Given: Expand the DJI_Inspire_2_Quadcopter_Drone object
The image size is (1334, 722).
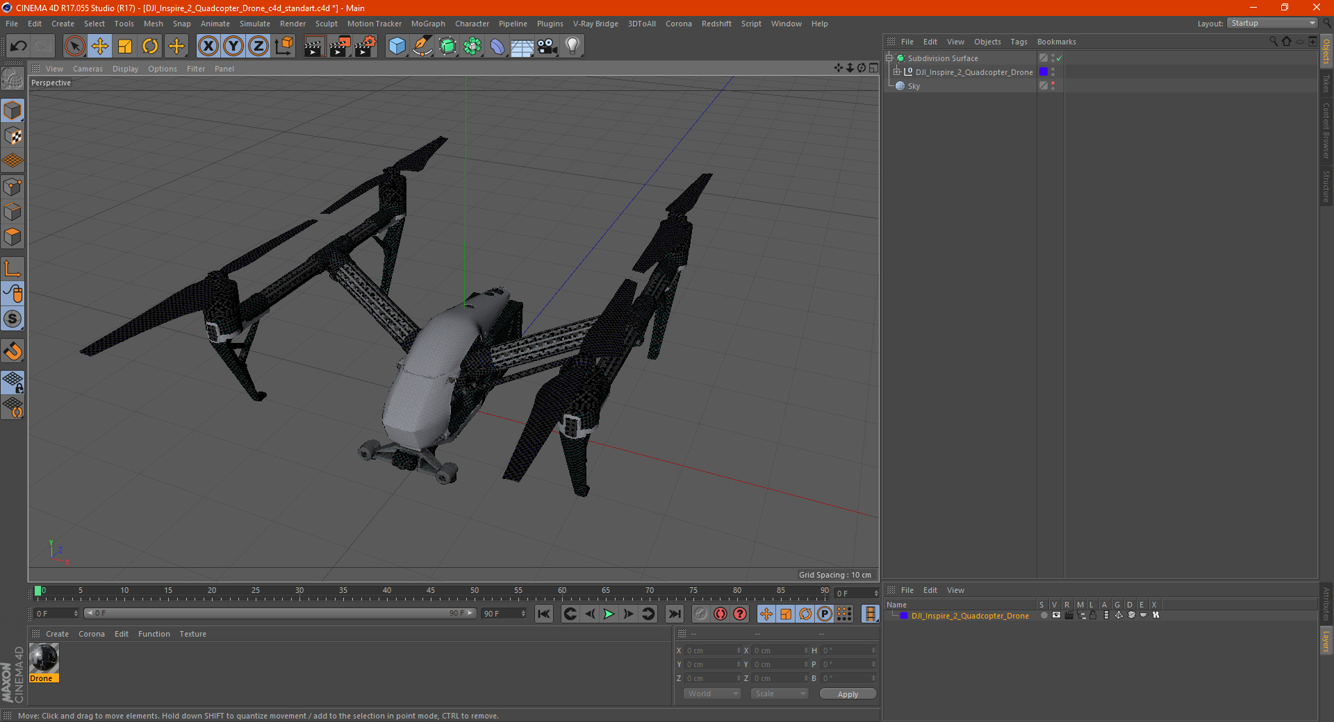Looking at the screenshot, I should [897, 72].
